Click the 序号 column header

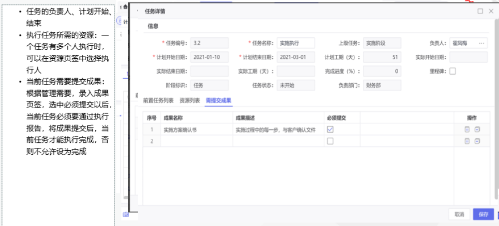tap(152, 118)
